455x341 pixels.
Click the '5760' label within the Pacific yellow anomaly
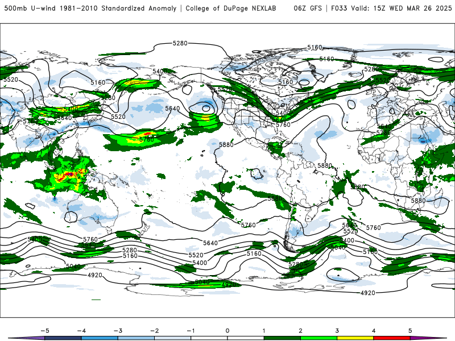(x=147, y=139)
